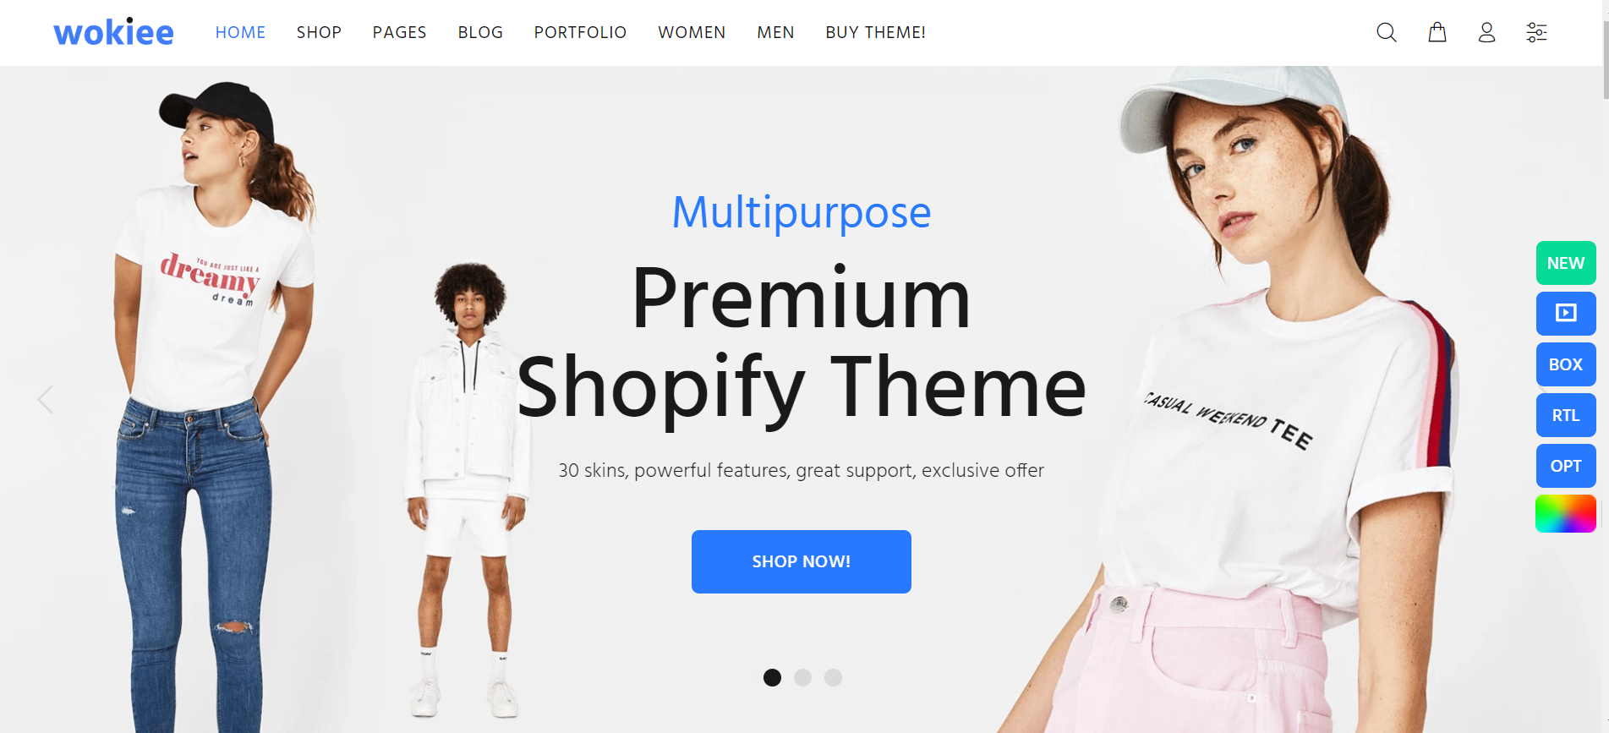1609x733 pixels.
Task: Open the shopping bag cart icon
Action: pos(1437,32)
